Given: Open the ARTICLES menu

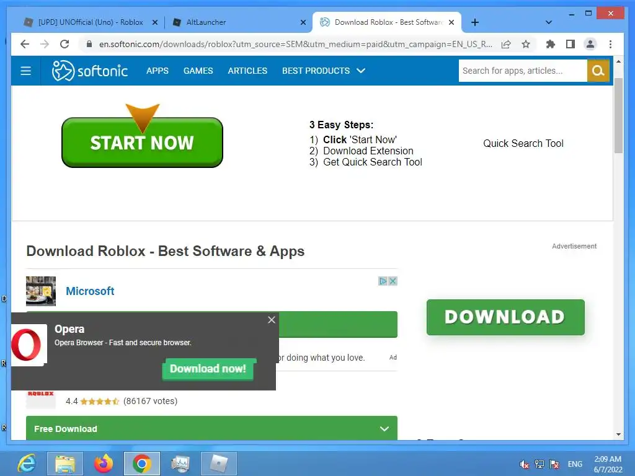Looking at the screenshot, I should point(247,71).
